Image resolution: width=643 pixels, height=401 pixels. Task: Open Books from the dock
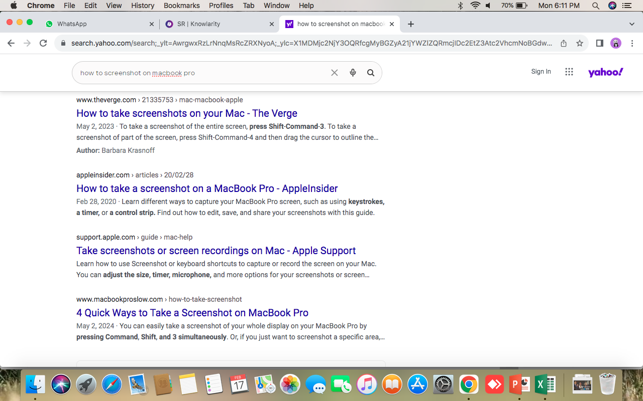[x=392, y=384]
